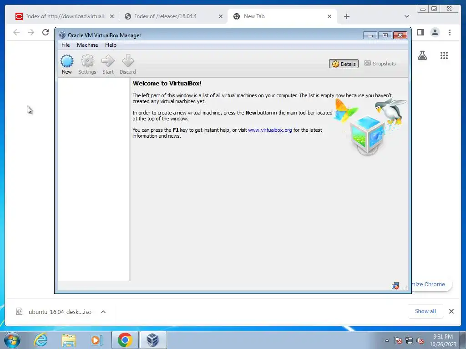Open Chrome's side panel icon
This screenshot has width=466, height=349.
[x=420, y=32]
